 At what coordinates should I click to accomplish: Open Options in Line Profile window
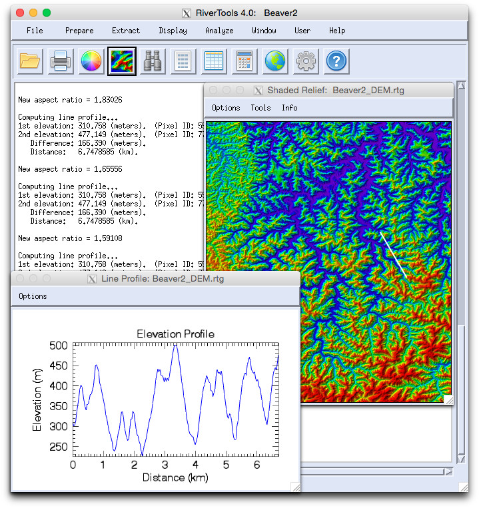(x=33, y=296)
